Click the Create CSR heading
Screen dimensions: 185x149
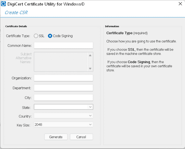click(16, 13)
